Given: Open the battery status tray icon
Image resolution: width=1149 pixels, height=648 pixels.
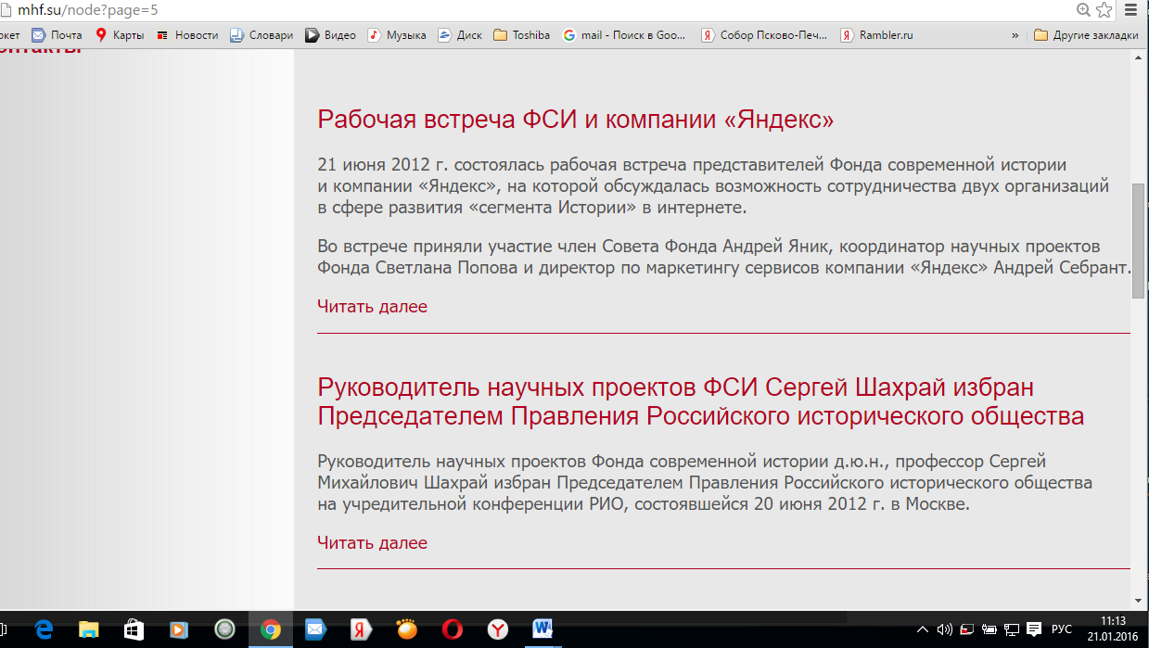Looking at the screenshot, I should (989, 629).
